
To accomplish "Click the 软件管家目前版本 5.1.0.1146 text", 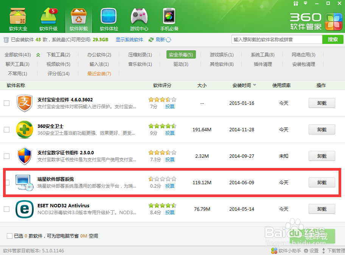I will coord(33,251).
